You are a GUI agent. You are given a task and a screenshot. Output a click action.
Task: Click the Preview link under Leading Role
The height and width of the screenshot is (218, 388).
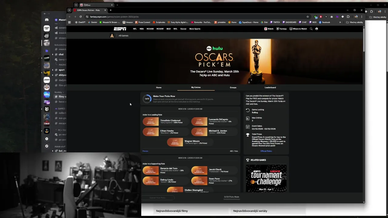(145, 151)
